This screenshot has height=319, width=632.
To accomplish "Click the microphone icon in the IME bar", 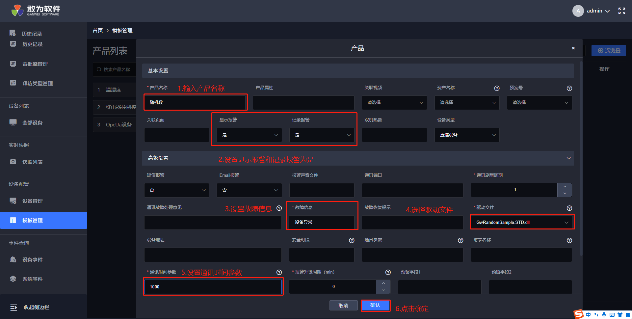I will pos(604,315).
